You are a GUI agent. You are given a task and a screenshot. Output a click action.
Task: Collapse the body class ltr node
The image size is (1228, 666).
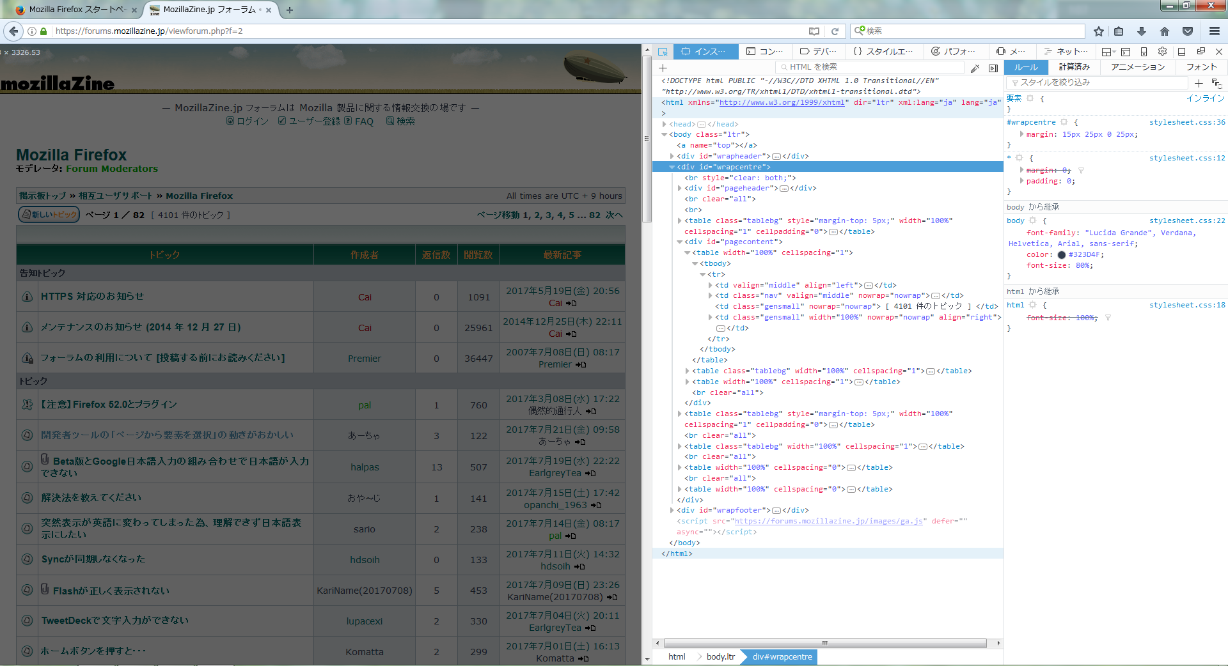click(665, 135)
